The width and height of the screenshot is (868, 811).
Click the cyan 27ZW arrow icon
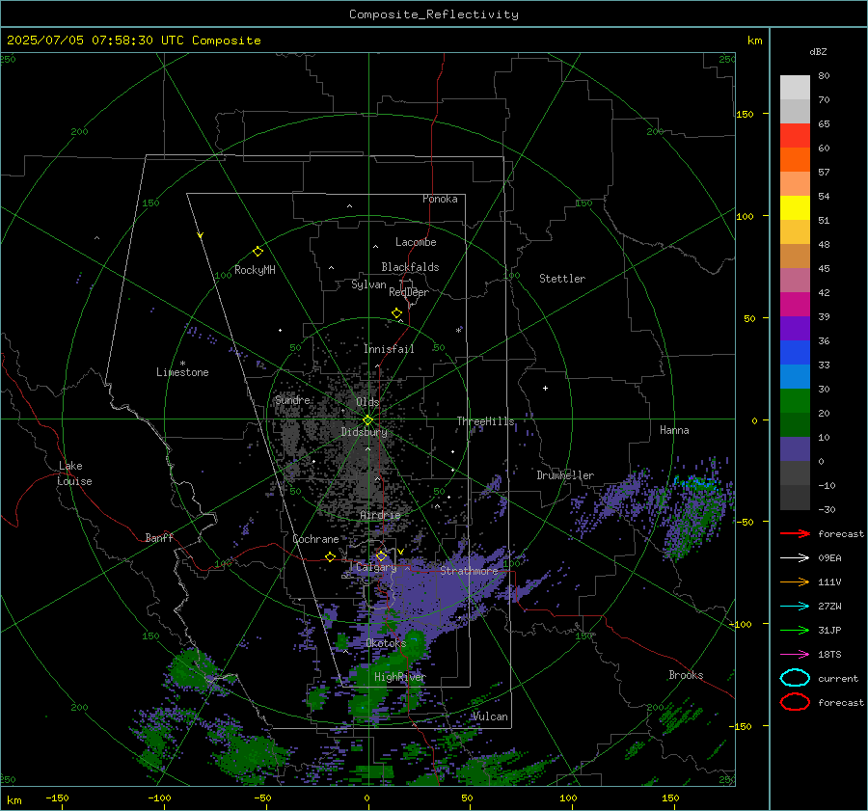(795, 607)
